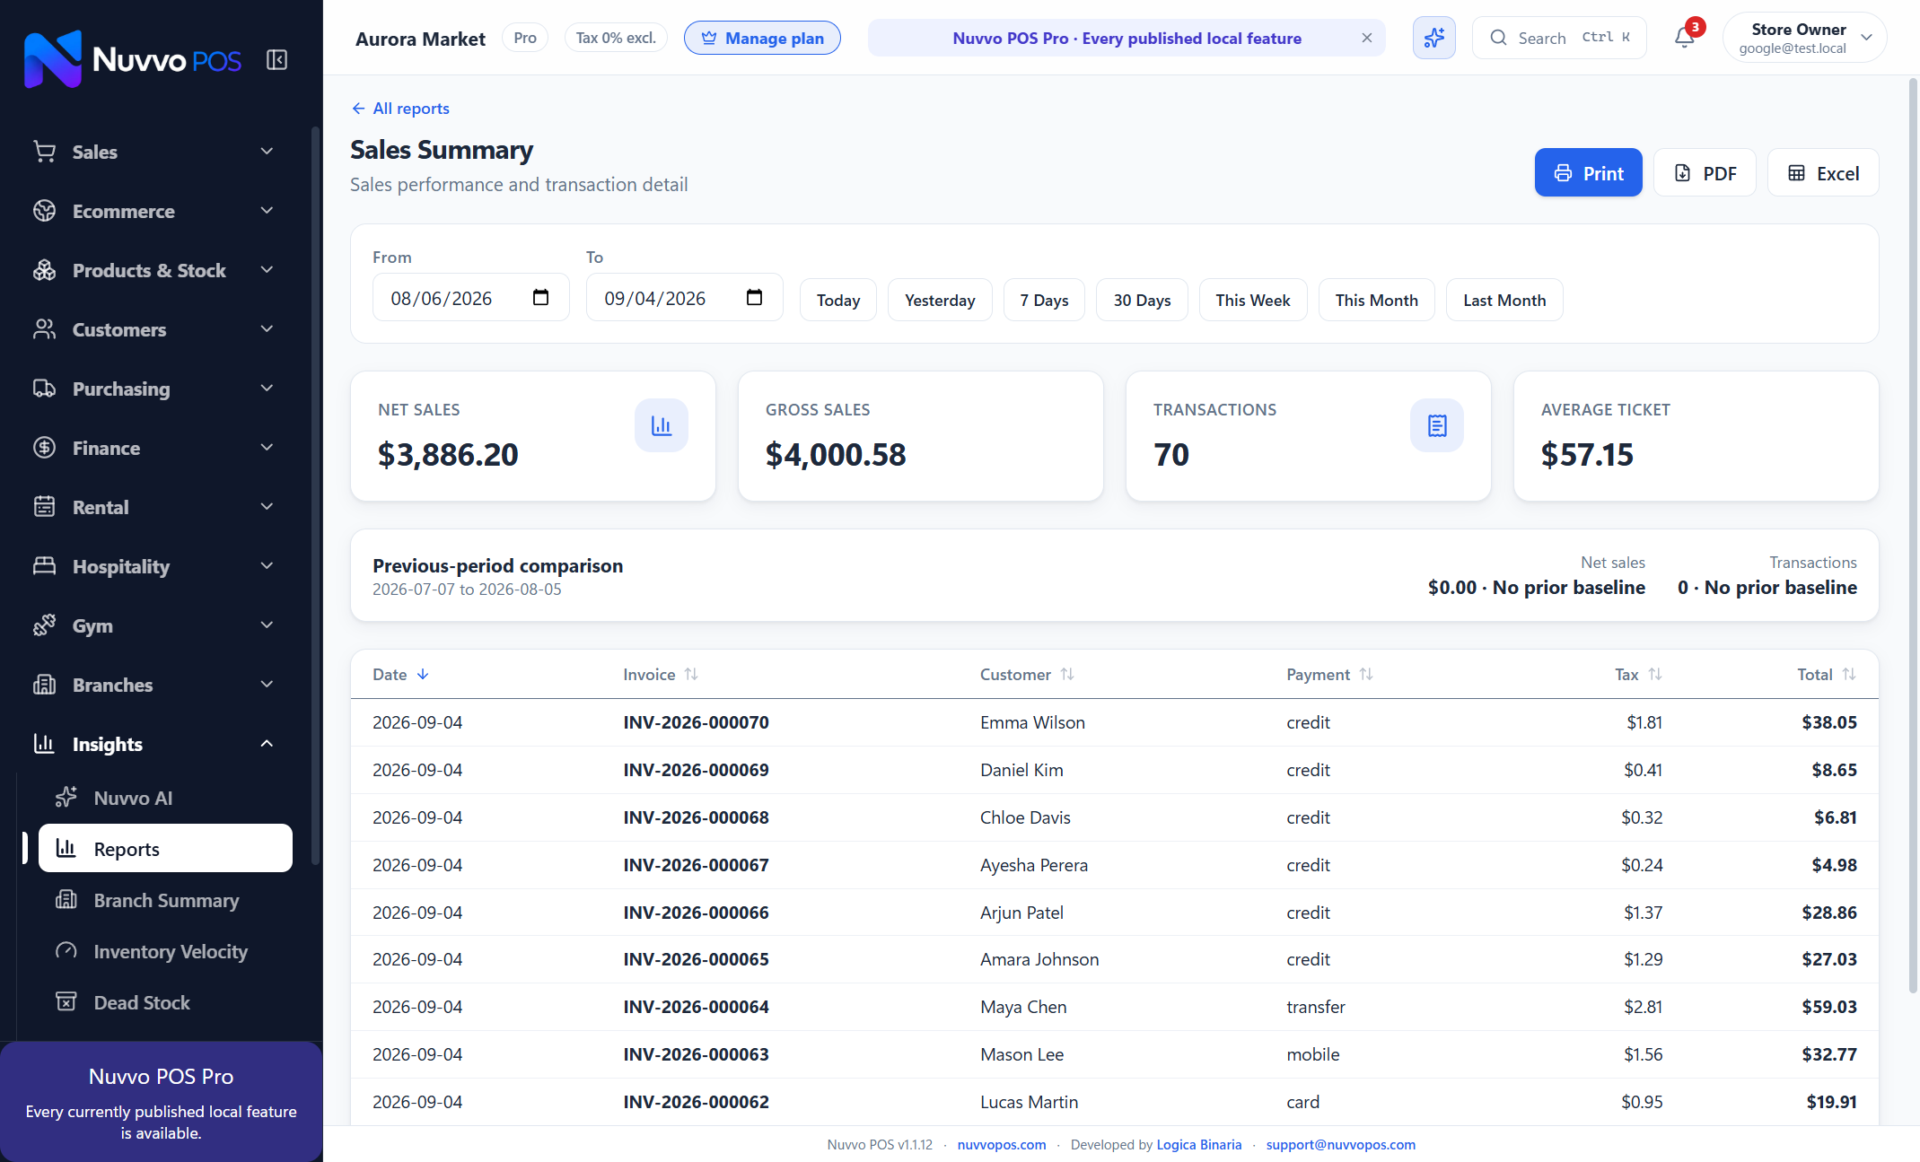
Task: Expand the Products & Stock chevron
Action: 267,270
